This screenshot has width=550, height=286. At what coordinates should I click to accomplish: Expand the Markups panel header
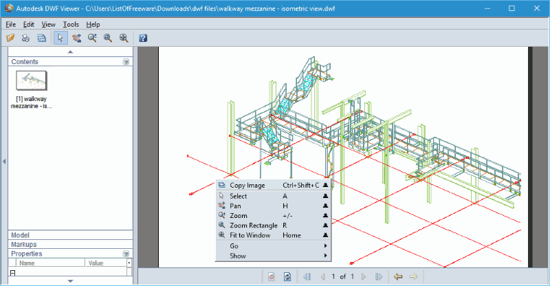[70, 244]
